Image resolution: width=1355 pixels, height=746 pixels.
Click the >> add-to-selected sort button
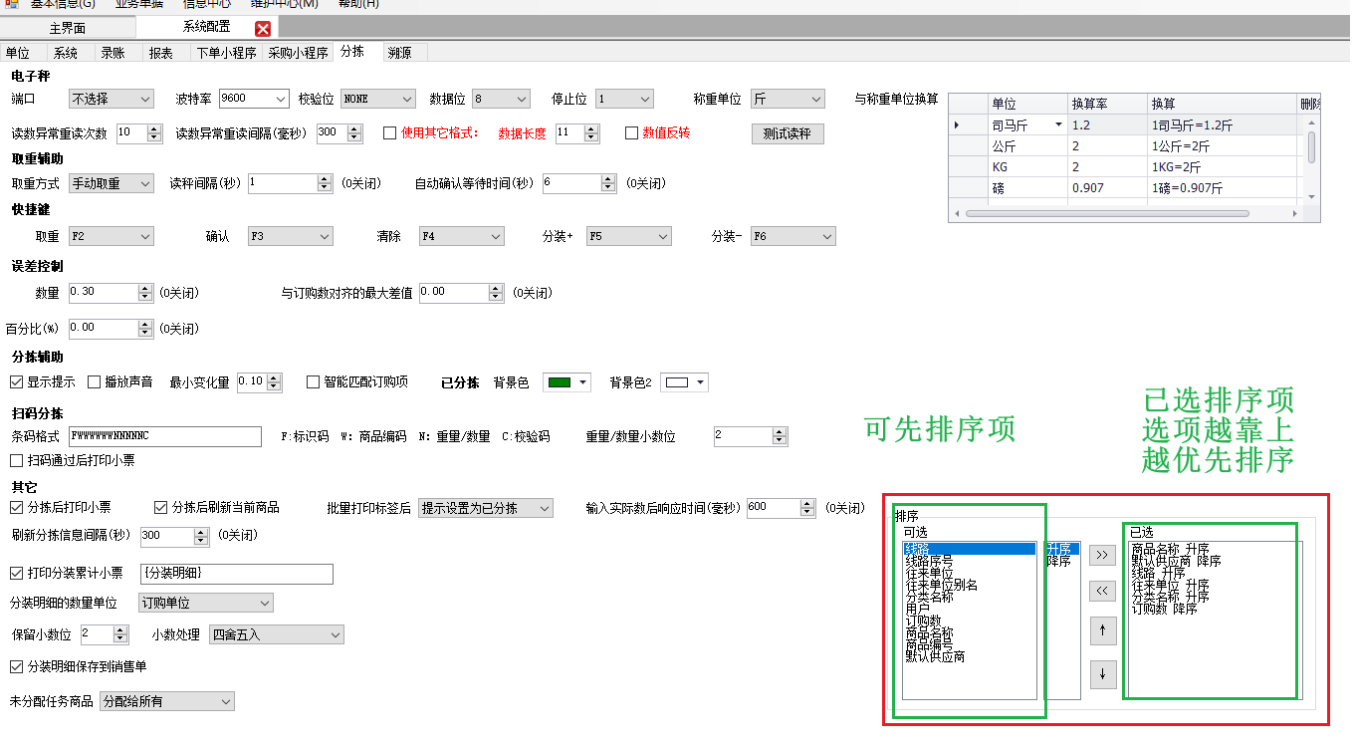(1102, 555)
